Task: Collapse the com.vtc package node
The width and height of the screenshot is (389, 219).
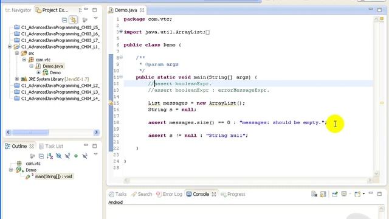Action: (24, 60)
